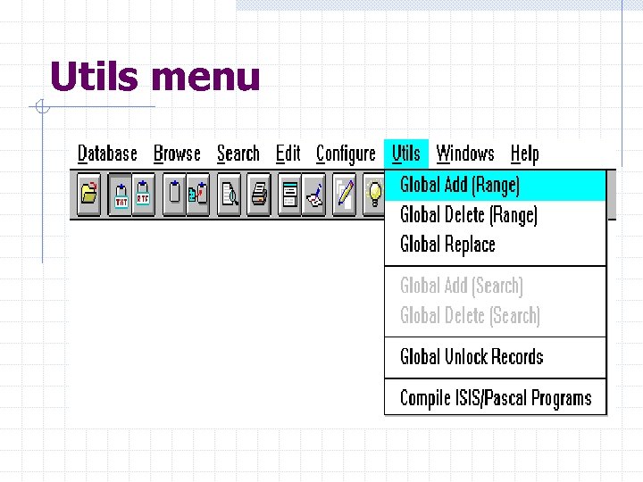Open the Database menu
The width and height of the screenshot is (643, 482).
click(107, 154)
